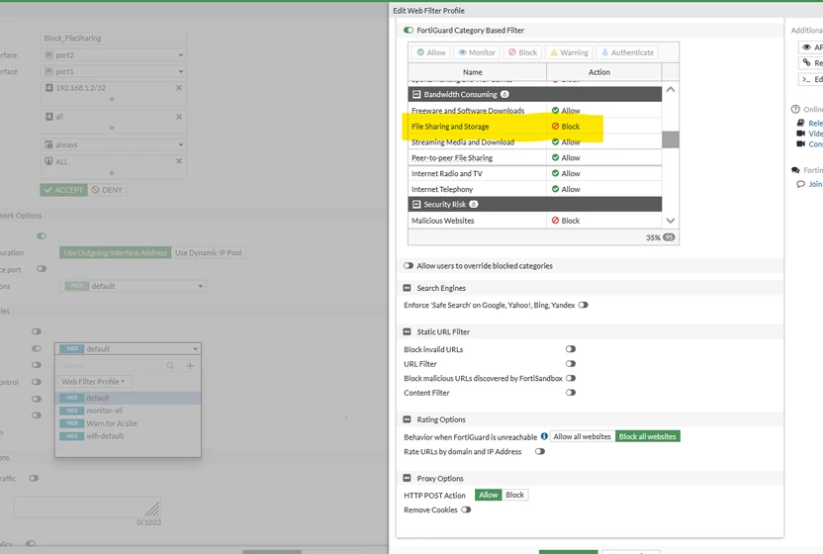Click plus icon to create web filter profile
This screenshot has width=823, height=554.
tap(190, 366)
